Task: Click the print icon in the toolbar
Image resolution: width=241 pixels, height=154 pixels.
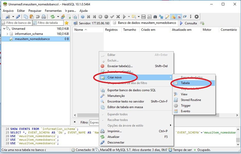Action: [x=44, y=17]
